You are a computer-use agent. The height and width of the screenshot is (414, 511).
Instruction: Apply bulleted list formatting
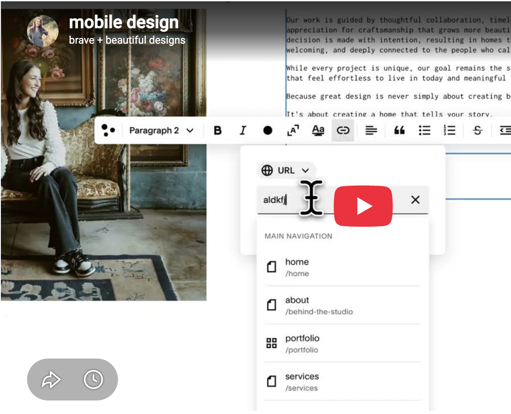point(425,131)
